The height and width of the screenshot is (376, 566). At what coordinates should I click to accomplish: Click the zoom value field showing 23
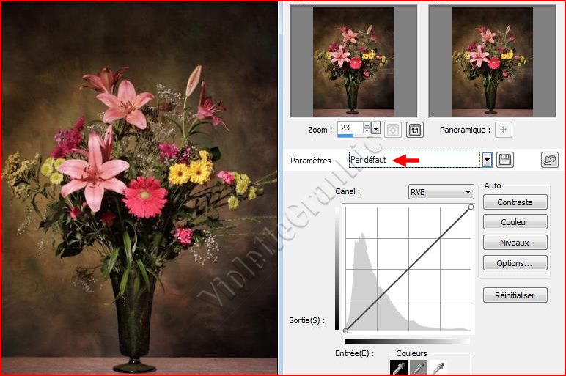pyautogui.click(x=349, y=129)
